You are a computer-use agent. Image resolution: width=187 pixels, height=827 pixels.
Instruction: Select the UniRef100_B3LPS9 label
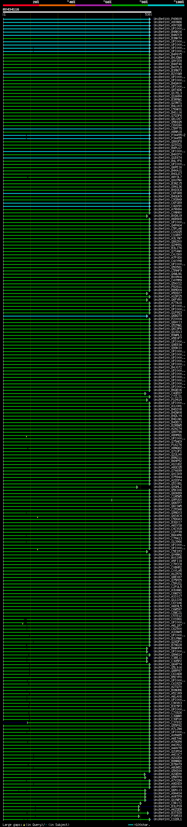167,806
